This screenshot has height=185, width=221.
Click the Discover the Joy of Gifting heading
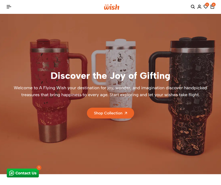[x=111, y=76]
